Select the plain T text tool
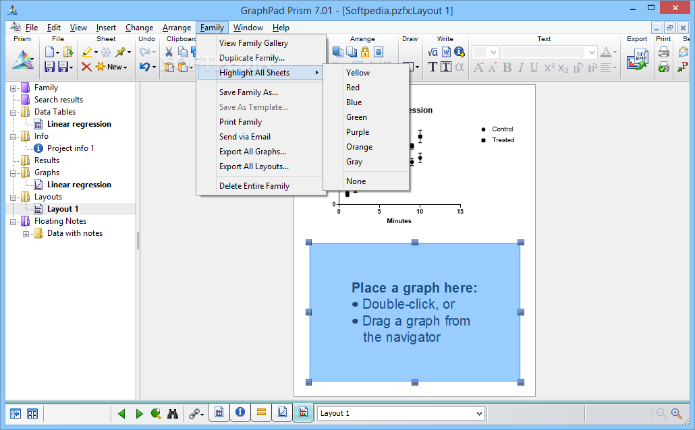The width and height of the screenshot is (695, 430). click(433, 67)
